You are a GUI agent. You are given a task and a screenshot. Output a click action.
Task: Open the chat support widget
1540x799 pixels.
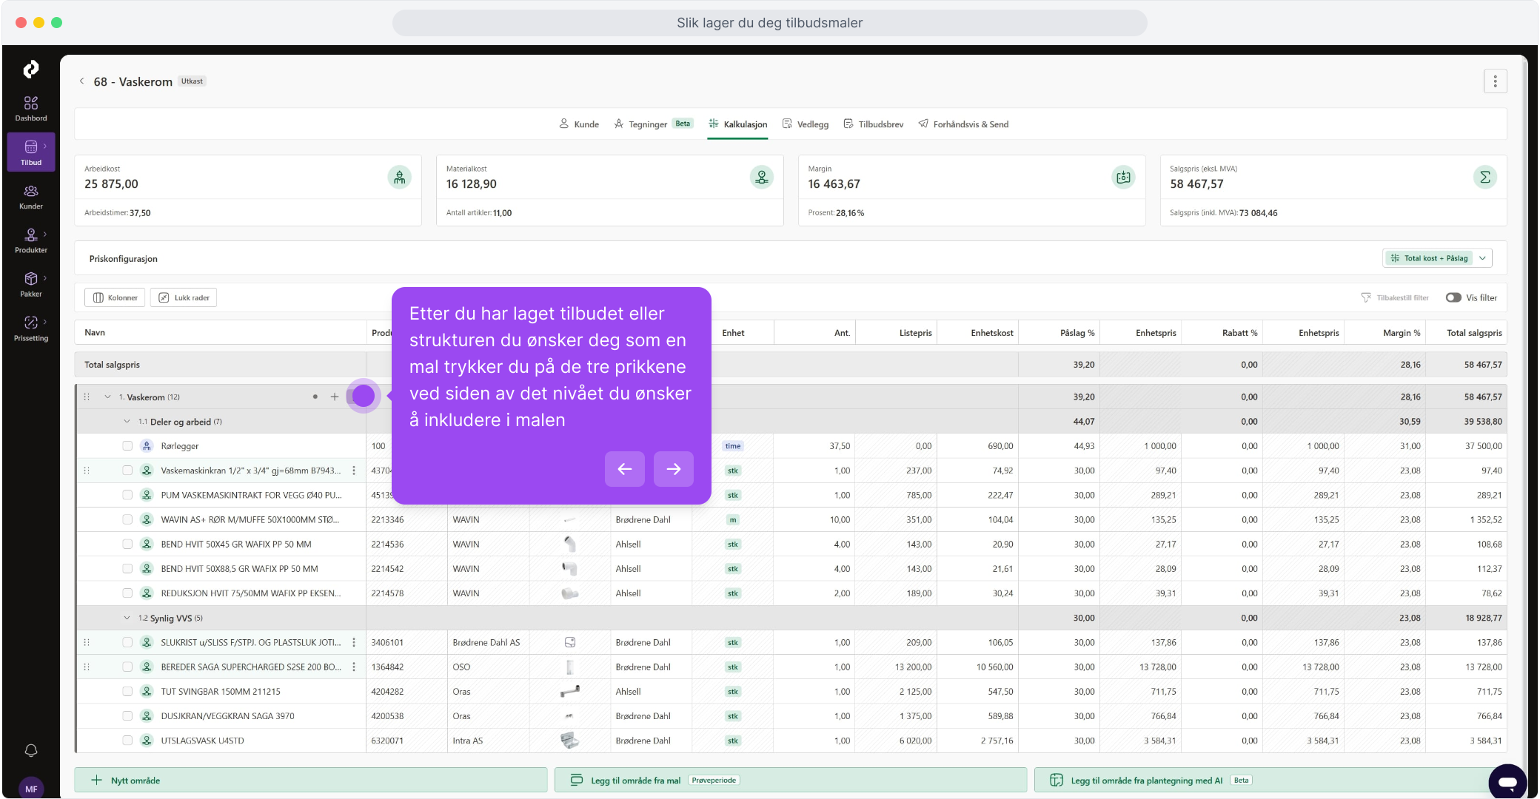1507,782
